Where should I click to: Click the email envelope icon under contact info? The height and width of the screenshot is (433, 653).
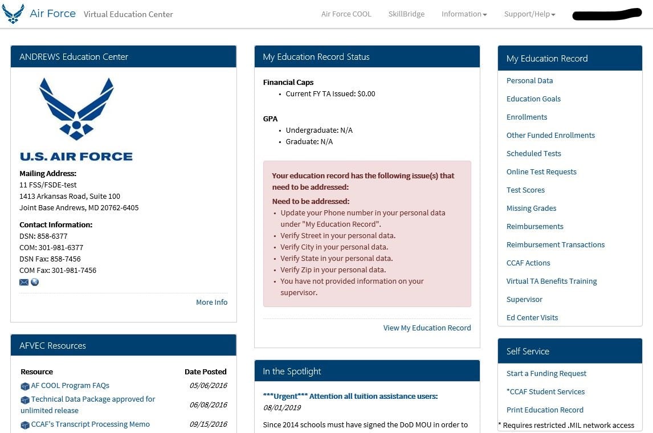tap(24, 282)
